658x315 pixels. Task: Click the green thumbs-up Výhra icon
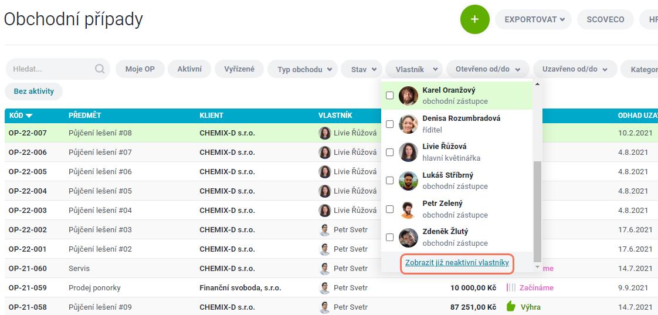pos(511,306)
